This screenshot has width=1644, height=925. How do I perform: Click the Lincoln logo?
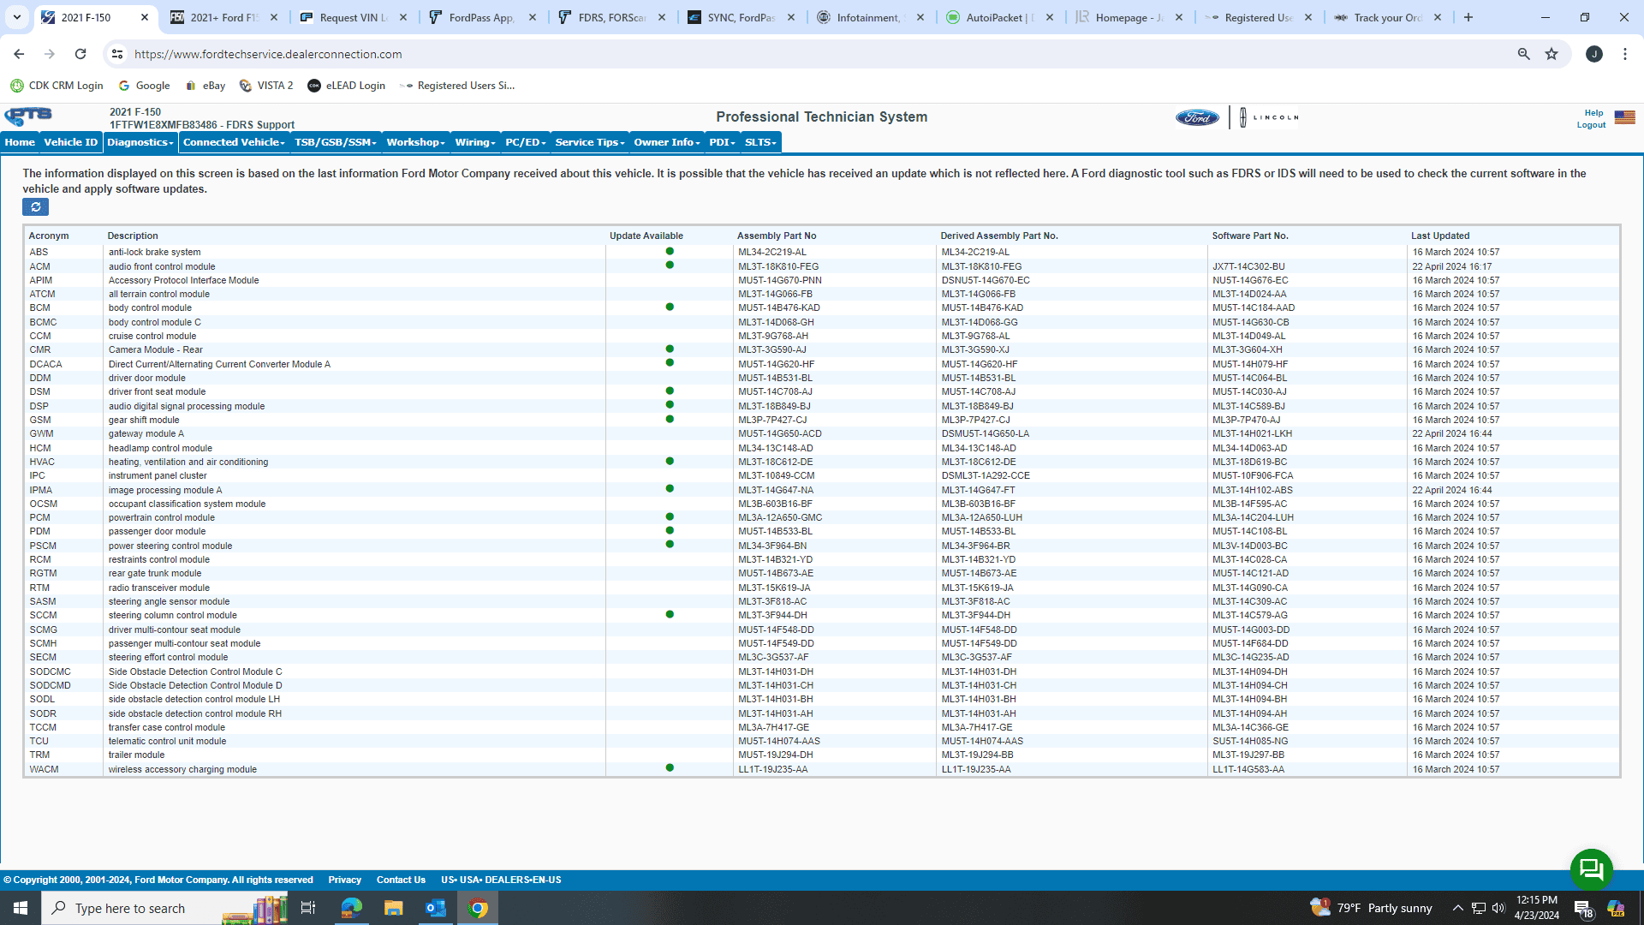pos(1269,117)
